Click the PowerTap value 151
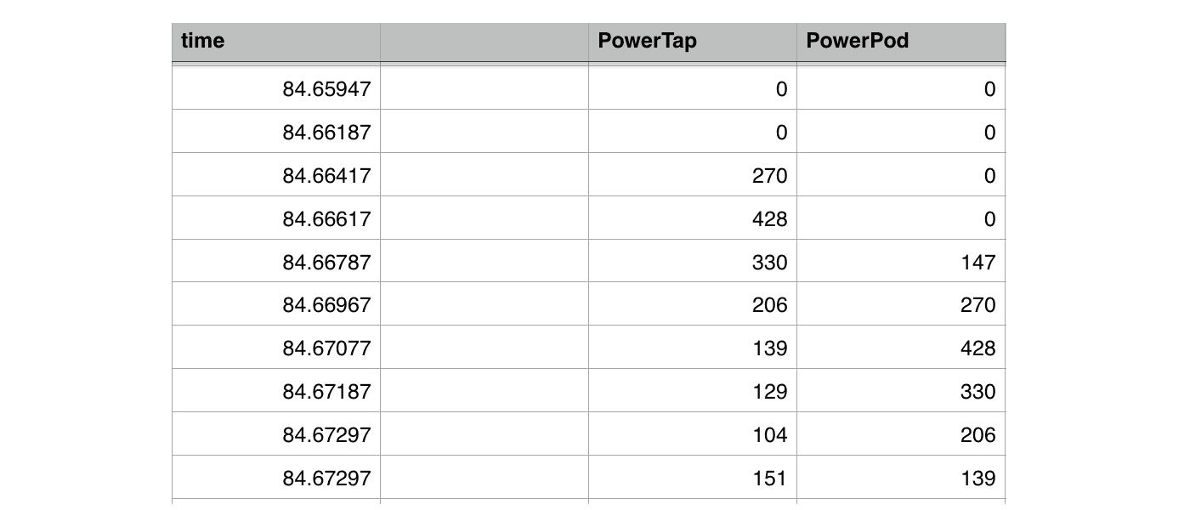This screenshot has height=510, width=1190. click(769, 479)
